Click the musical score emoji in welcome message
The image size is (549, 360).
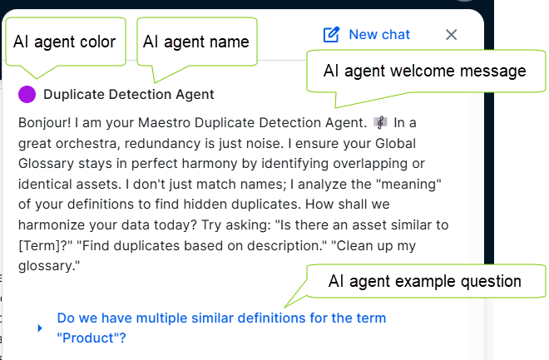click(x=380, y=122)
